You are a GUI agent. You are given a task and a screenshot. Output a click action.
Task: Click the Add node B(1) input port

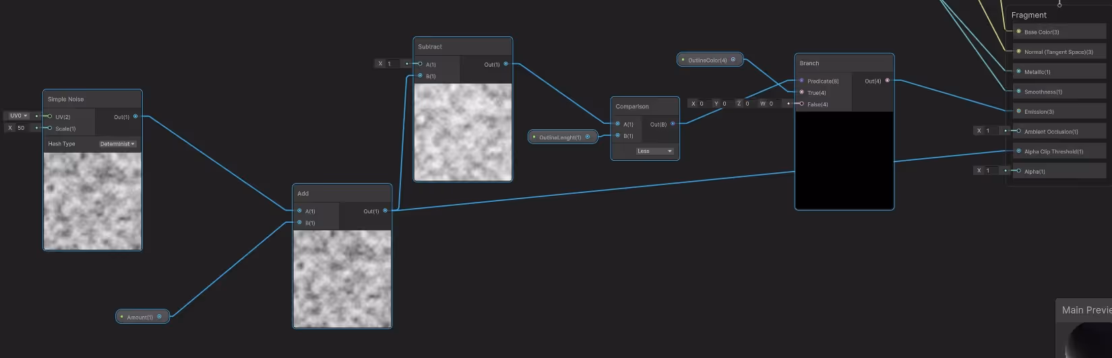pyautogui.click(x=300, y=222)
